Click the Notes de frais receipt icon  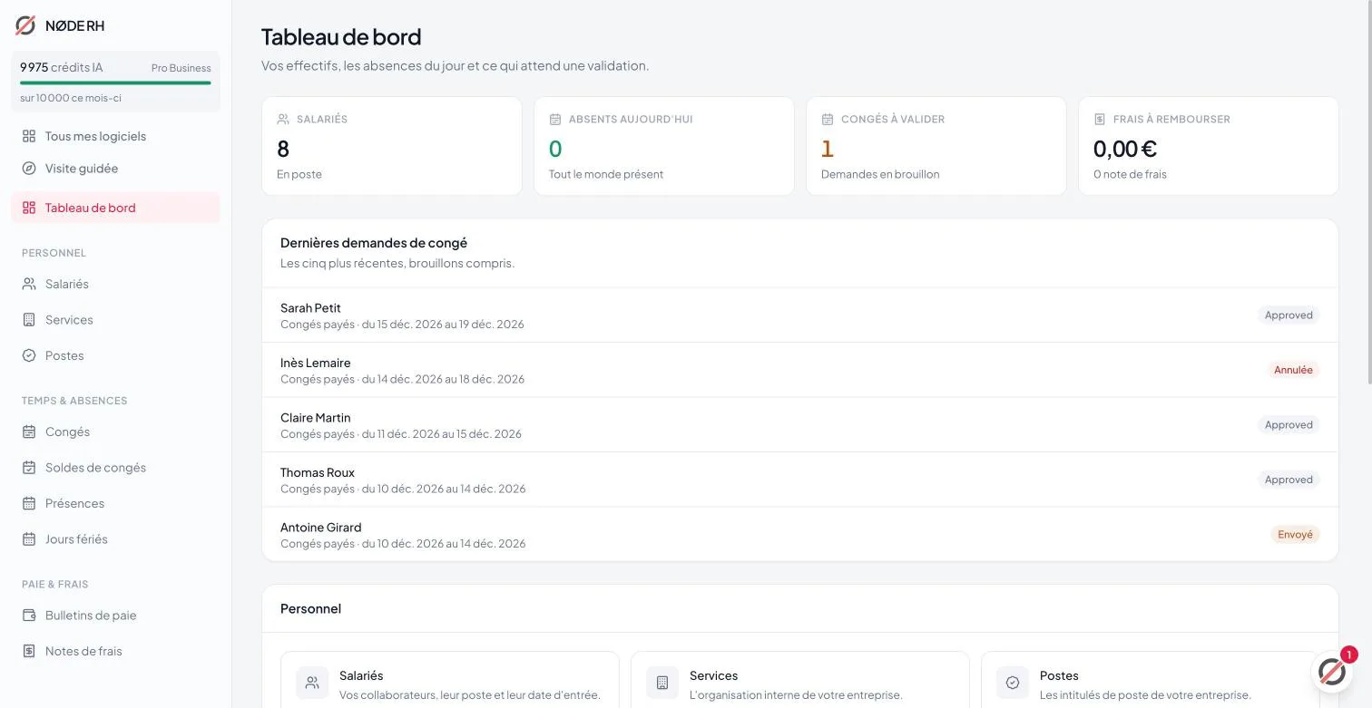click(29, 651)
